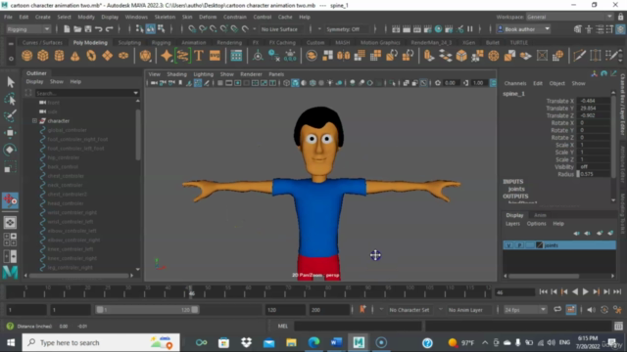Toggle the MEL command language label

click(x=283, y=326)
